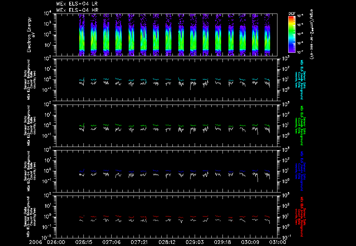Click the '030:09' time axis label

pyautogui.click(x=250, y=242)
